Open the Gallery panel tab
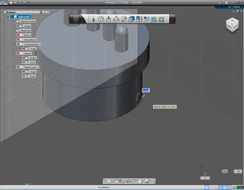 coord(236,7)
